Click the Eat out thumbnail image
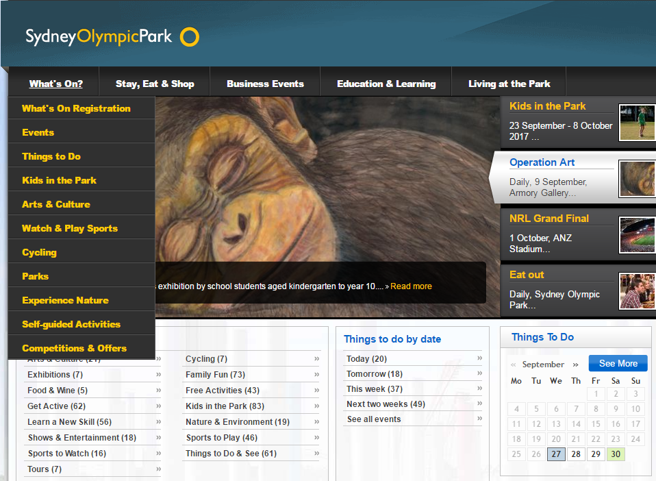 pyautogui.click(x=638, y=291)
